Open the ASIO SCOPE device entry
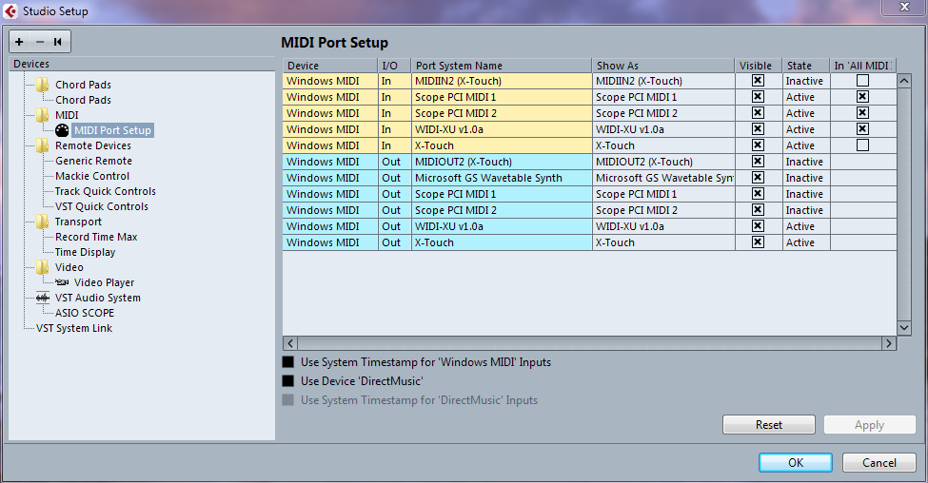The image size is (928, 483). pos(85,313)
